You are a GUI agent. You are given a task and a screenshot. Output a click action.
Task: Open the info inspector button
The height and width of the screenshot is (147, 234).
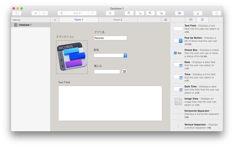217,13
